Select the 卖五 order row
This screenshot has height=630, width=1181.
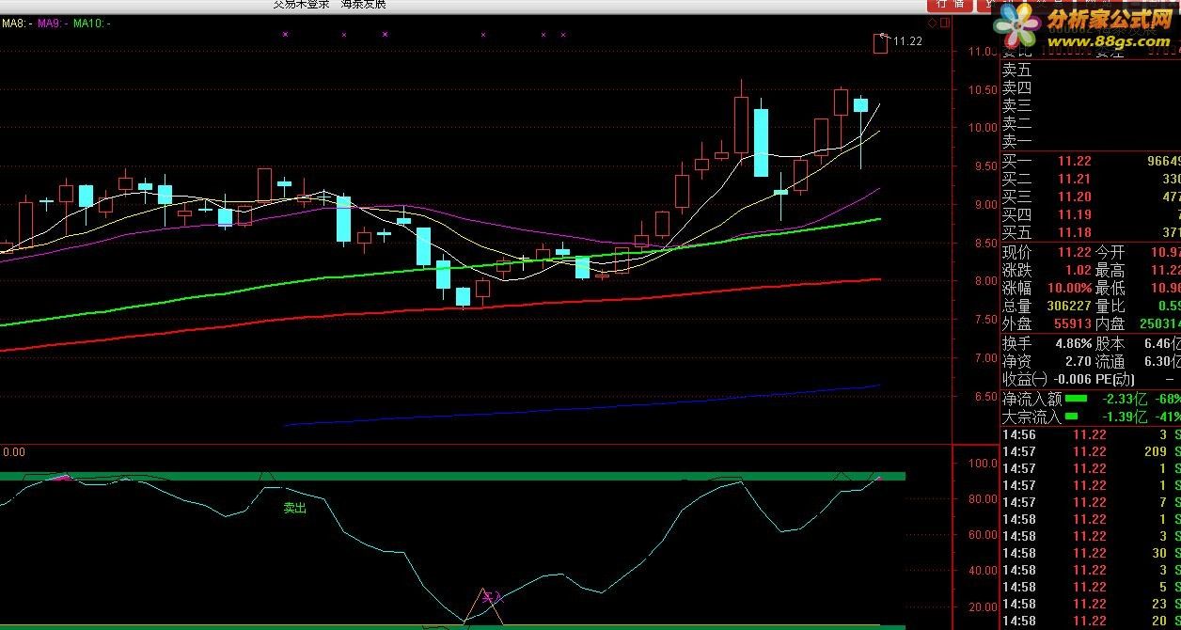coord(1090,71)
